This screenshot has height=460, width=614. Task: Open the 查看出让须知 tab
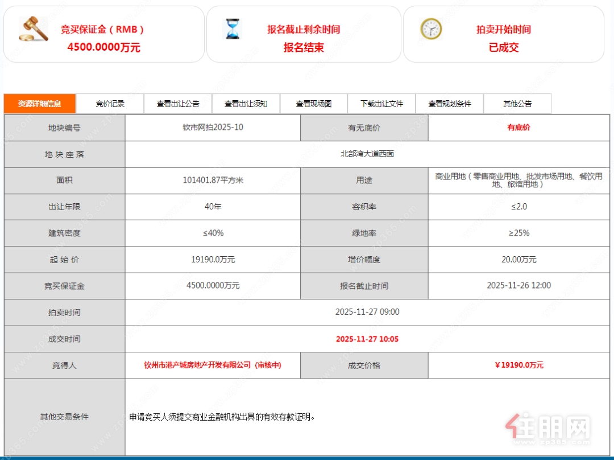click(246, 104)
